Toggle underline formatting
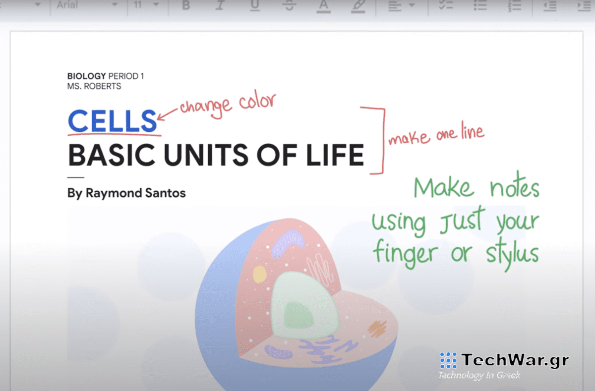The height and width of the screenshot is (391, 595). coord(254,5)
